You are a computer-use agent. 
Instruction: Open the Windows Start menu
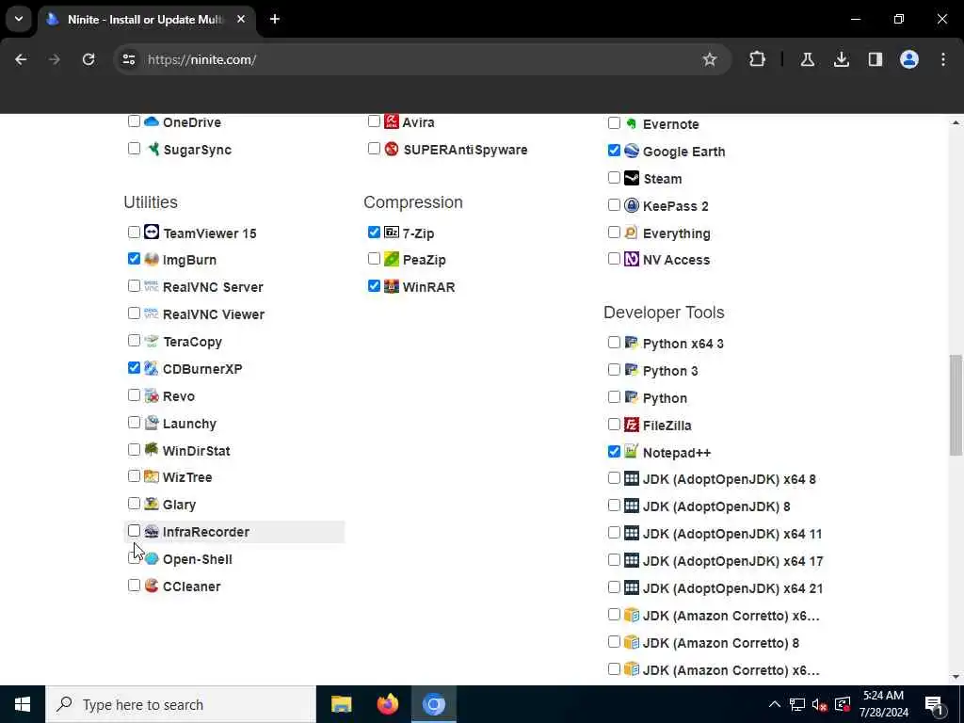point(23,704)
